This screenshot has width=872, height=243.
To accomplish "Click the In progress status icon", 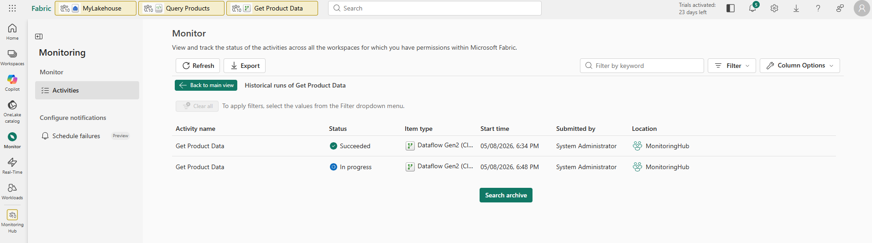I will tap(334, 167).
